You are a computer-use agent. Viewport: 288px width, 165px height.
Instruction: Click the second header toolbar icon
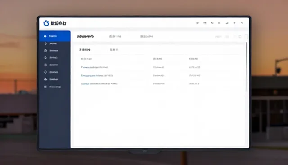[205, 23]
